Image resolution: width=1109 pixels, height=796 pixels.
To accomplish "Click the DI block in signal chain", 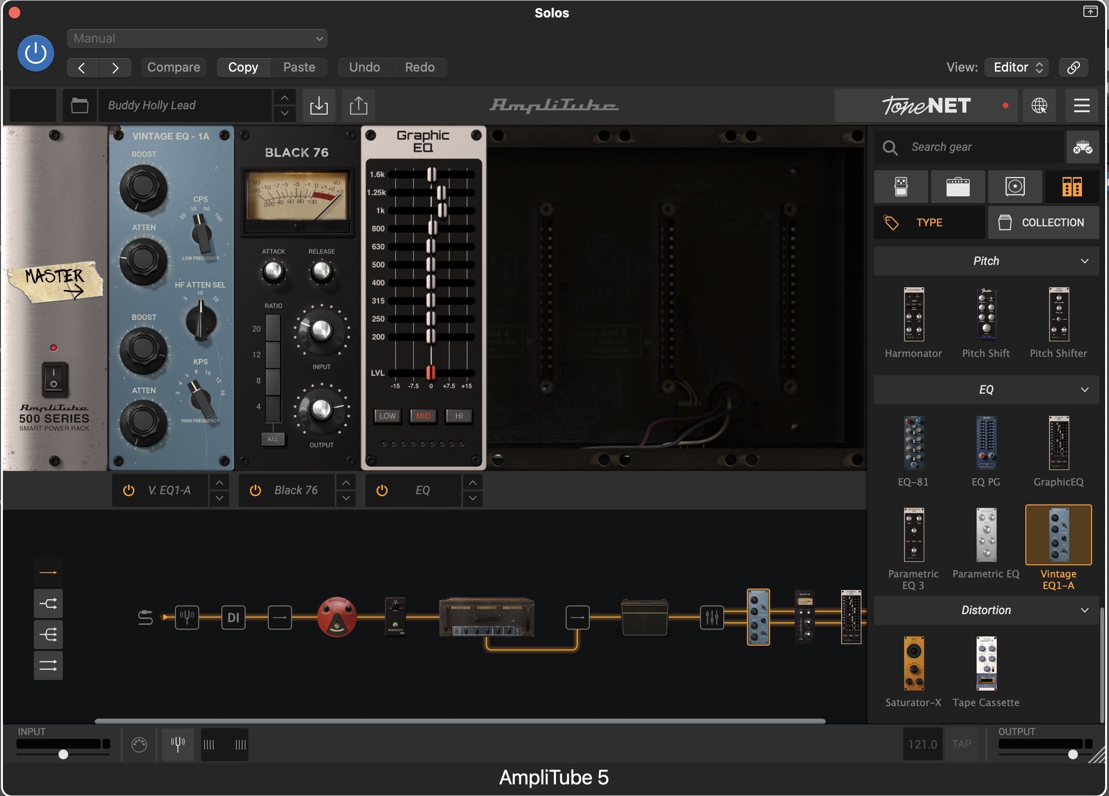I will coord(233,617).
